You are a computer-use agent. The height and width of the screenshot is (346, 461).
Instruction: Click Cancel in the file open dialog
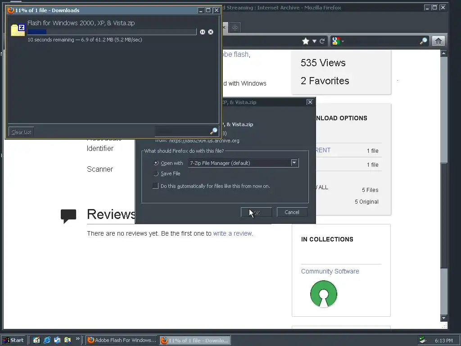pyautogui.click(x=292, y=212)
